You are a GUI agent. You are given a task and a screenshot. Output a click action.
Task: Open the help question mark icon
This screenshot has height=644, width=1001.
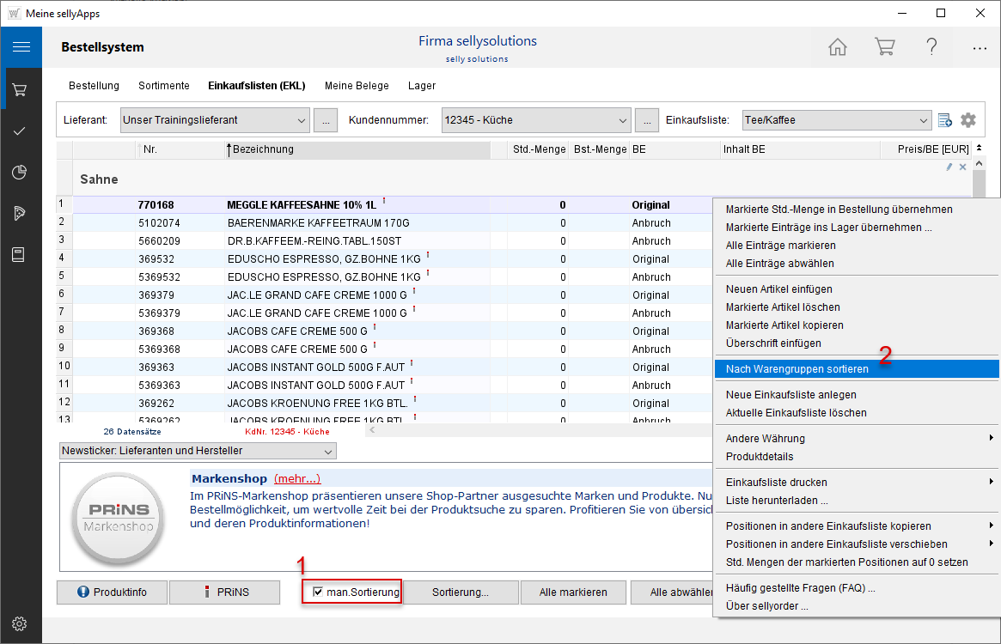(931, 47)
